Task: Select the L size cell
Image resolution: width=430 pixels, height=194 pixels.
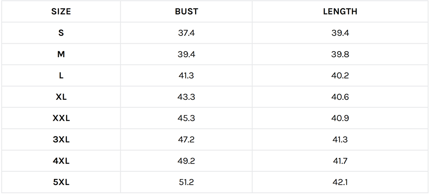Action: tap(61, 76)
